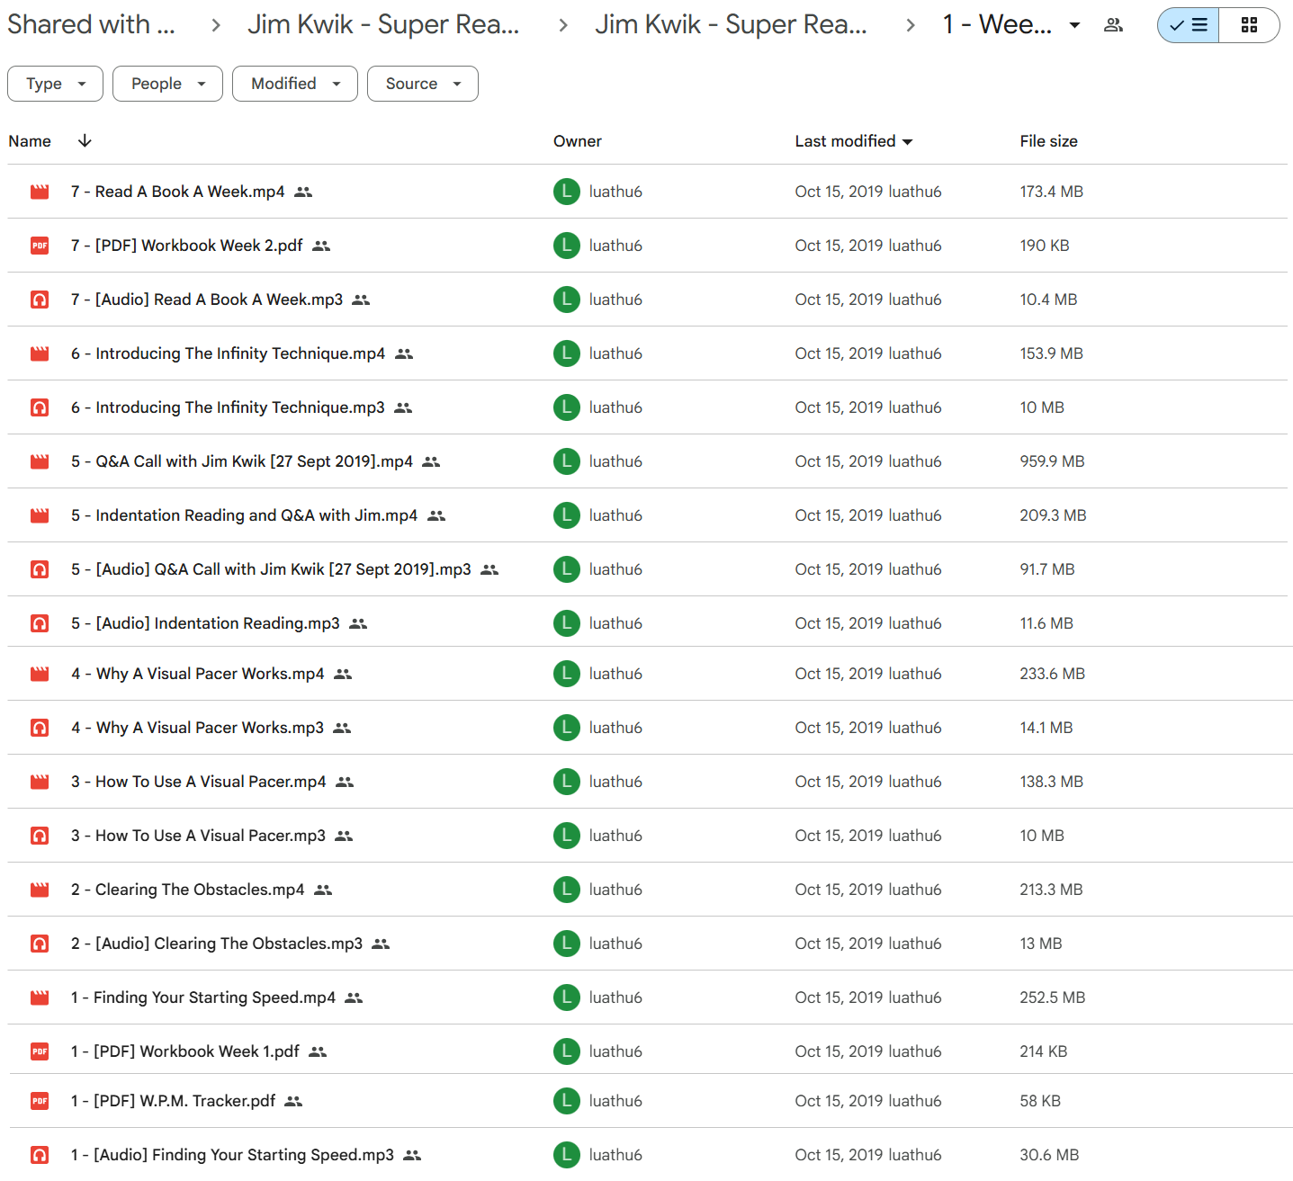Image resolution: width=1293 pixels, height=1181 pixels.
Task: Click audio icon of Why A Visual Pacer Works.mp3
Action: [x=40, y=728]
